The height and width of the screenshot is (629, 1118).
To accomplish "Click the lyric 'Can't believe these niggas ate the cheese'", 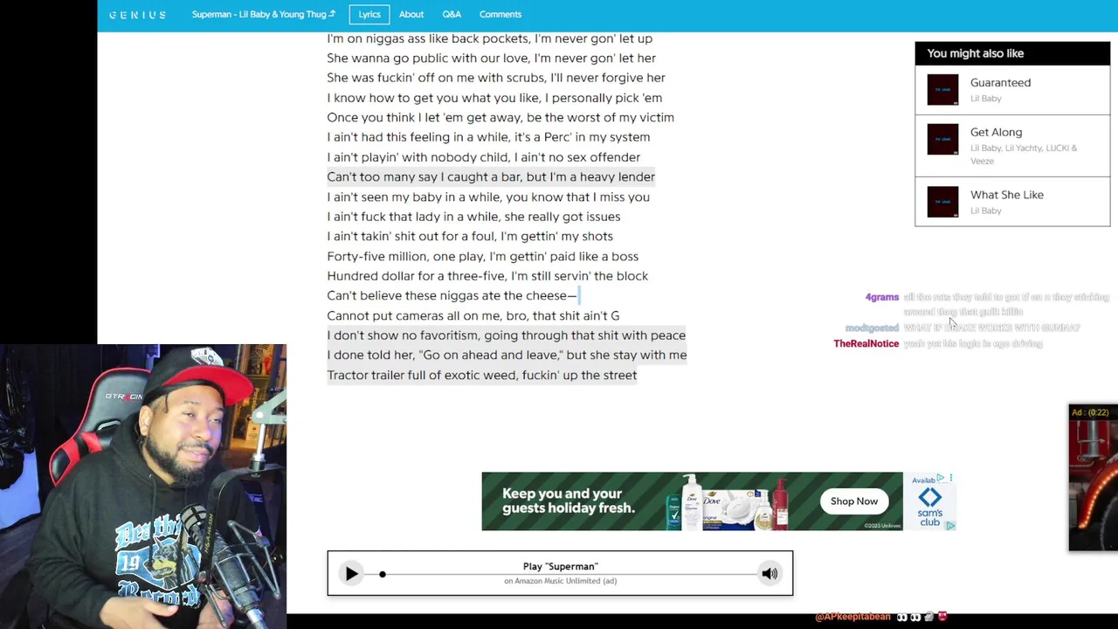I will pyautogui.click(x=452, y=295).
